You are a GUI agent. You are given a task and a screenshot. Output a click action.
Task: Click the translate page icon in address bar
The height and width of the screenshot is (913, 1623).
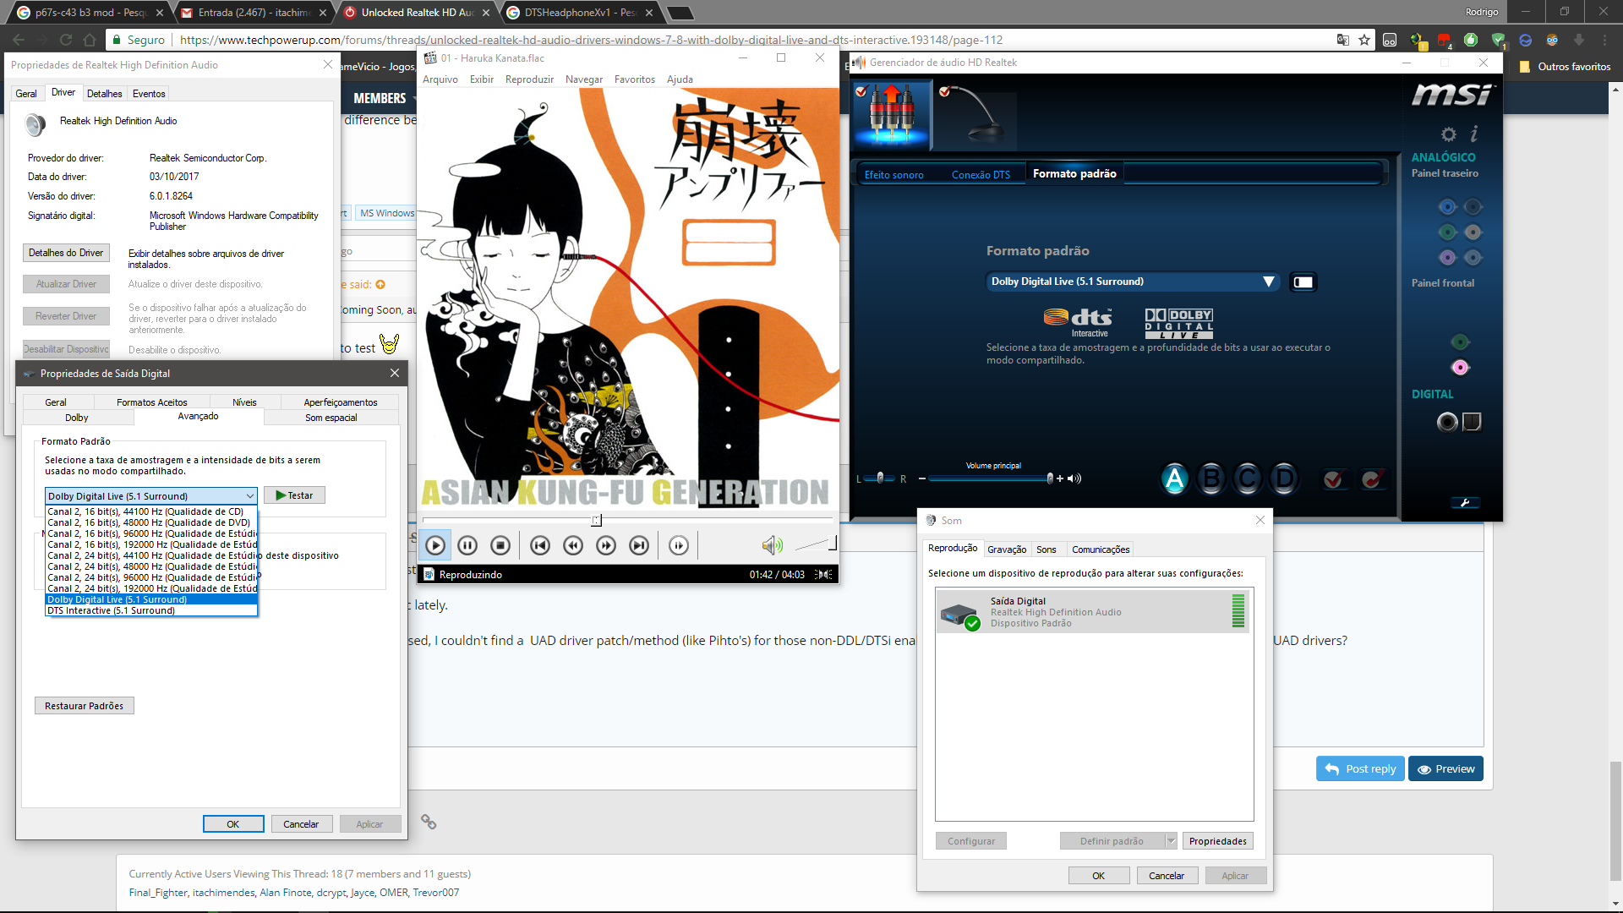point(1342,40)
